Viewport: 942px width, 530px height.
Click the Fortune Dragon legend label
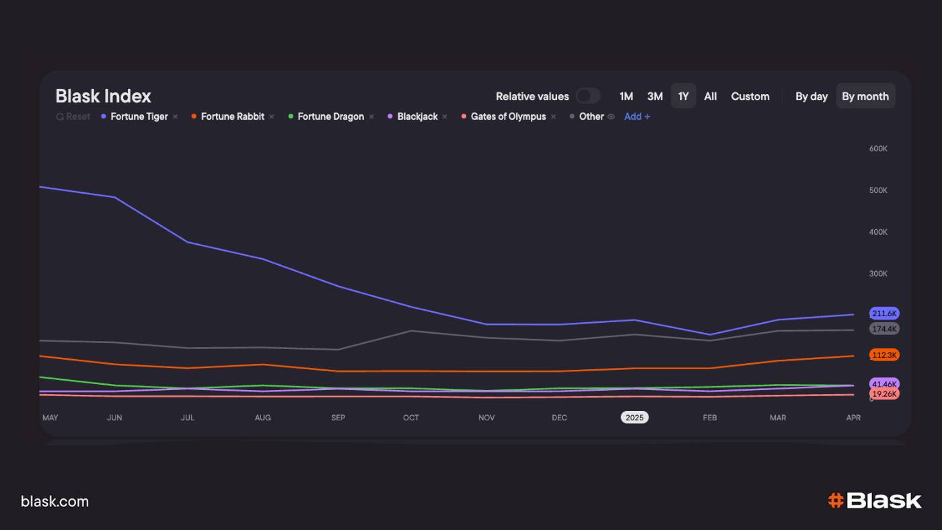point(331,116)
